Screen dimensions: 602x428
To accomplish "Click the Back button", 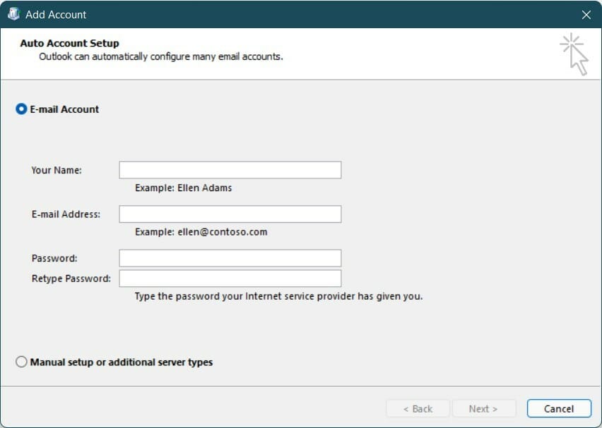I will pos(418,408).
